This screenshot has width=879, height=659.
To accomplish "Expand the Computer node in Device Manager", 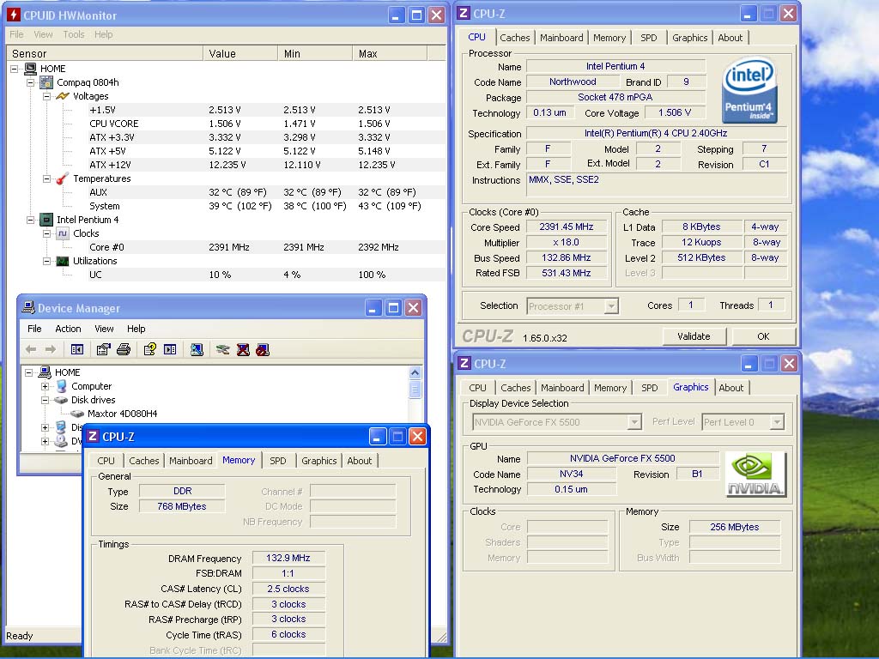I will click(x=45, y=386).
